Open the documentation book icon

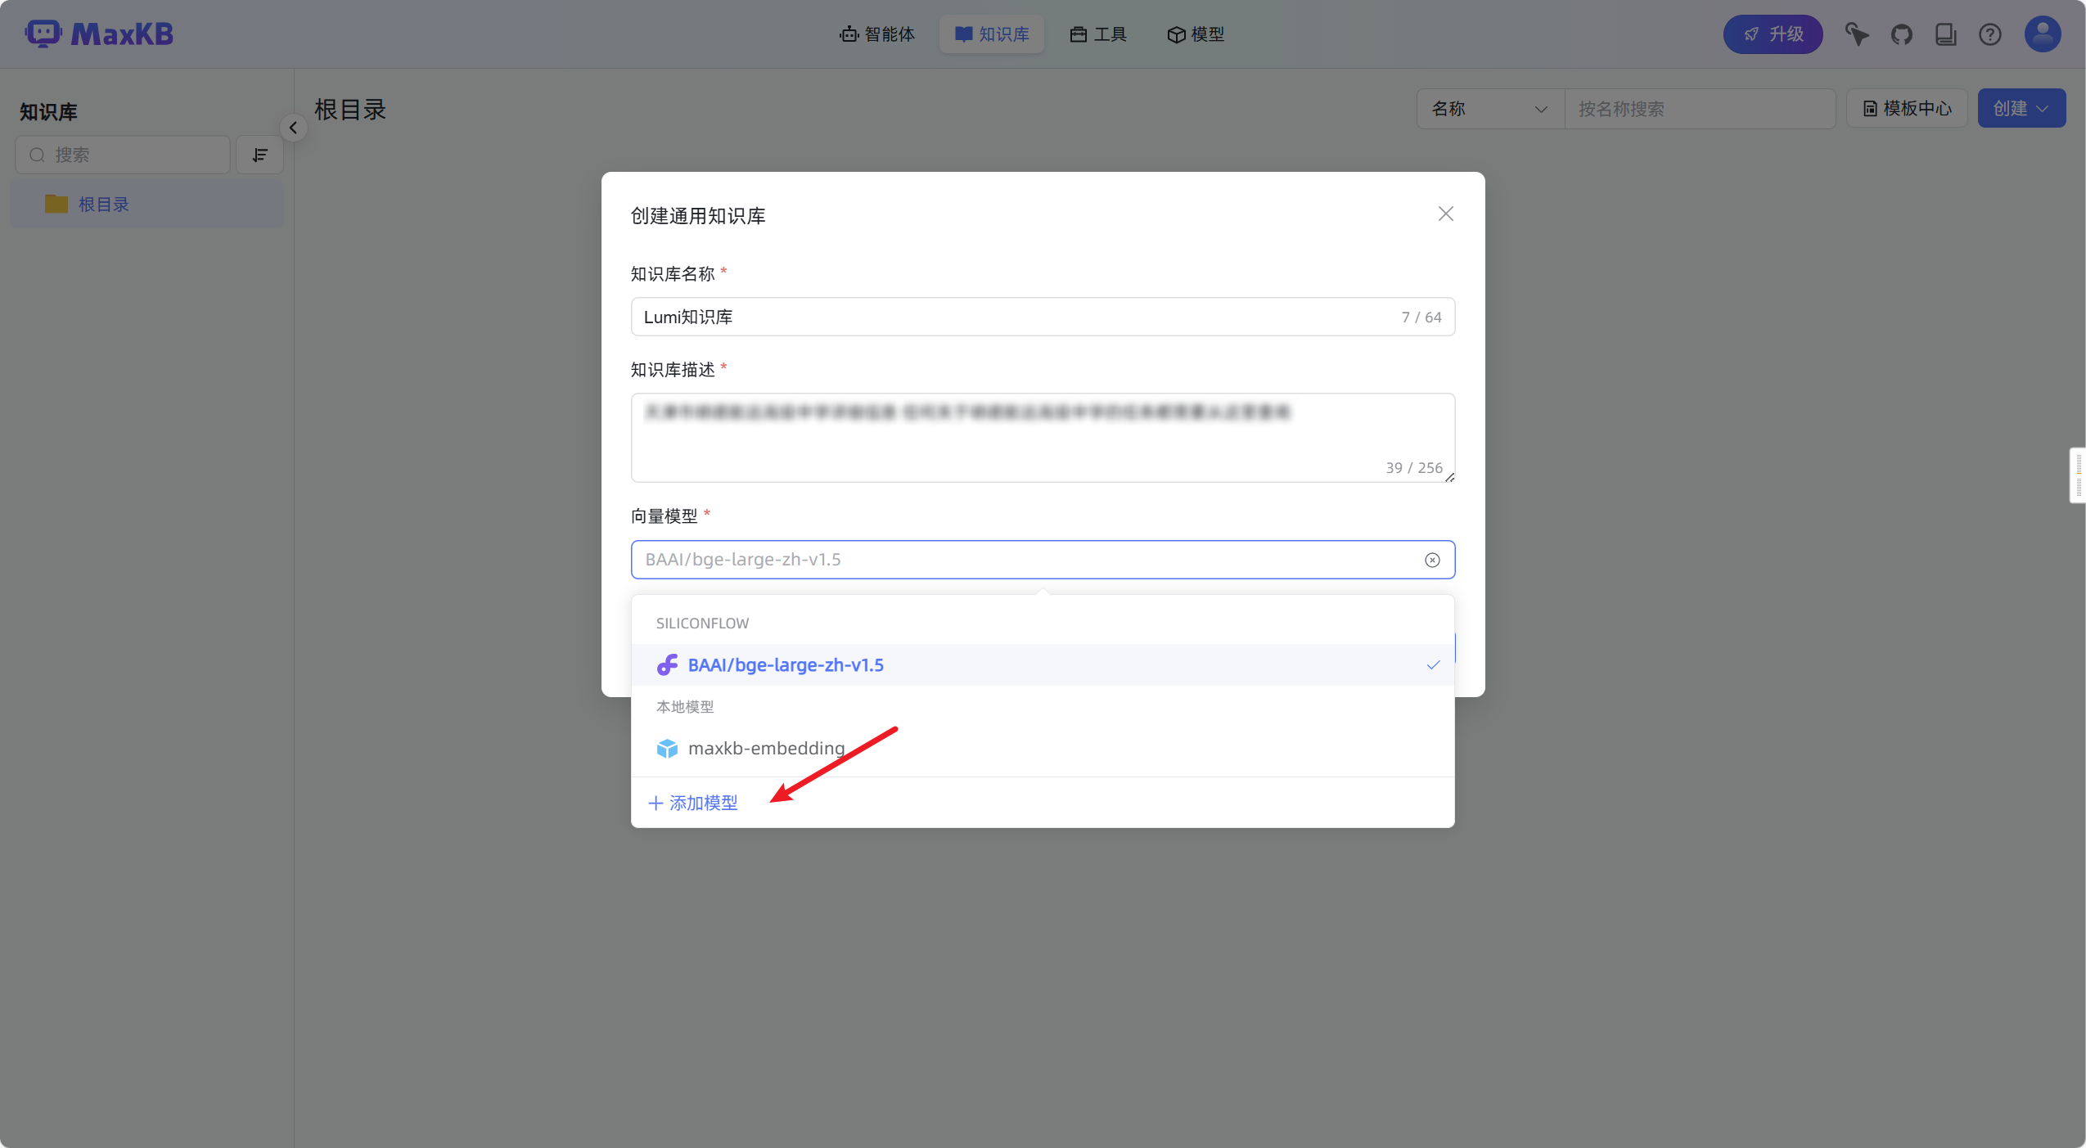point(1945,34)
